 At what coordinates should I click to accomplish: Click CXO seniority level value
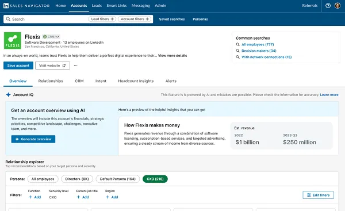point(53,197)
